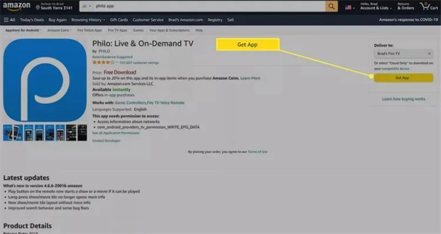Image resolution: width=441 pixels, height=234 pixels.
Task: Select the seventh screenshot thumbnail
Action: point(71,133)
